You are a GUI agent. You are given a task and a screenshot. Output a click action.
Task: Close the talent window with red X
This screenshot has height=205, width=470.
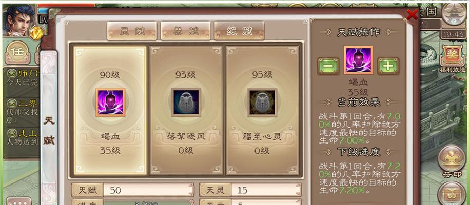click(412, 14)
